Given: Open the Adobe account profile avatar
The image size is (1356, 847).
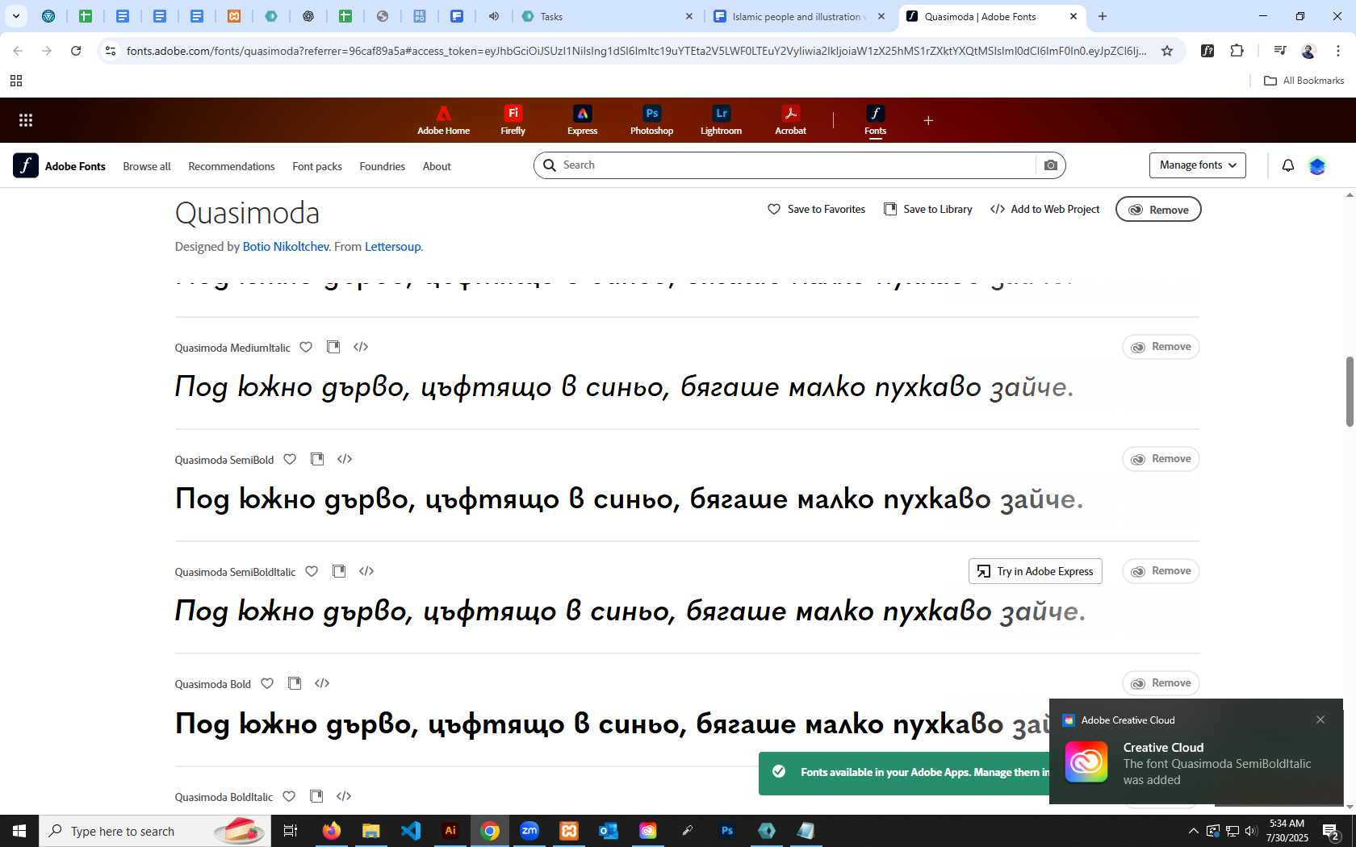Looking at the screenshot, I should (x=1317, y=165).
